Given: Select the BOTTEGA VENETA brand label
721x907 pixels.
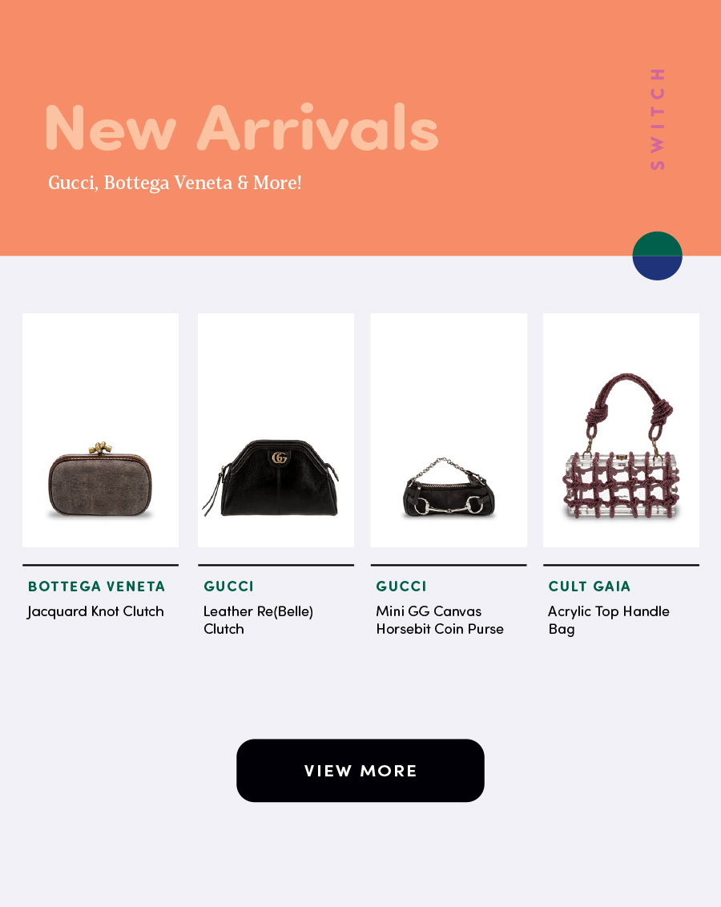Looking at the screenshot, I should pos(97,587).
